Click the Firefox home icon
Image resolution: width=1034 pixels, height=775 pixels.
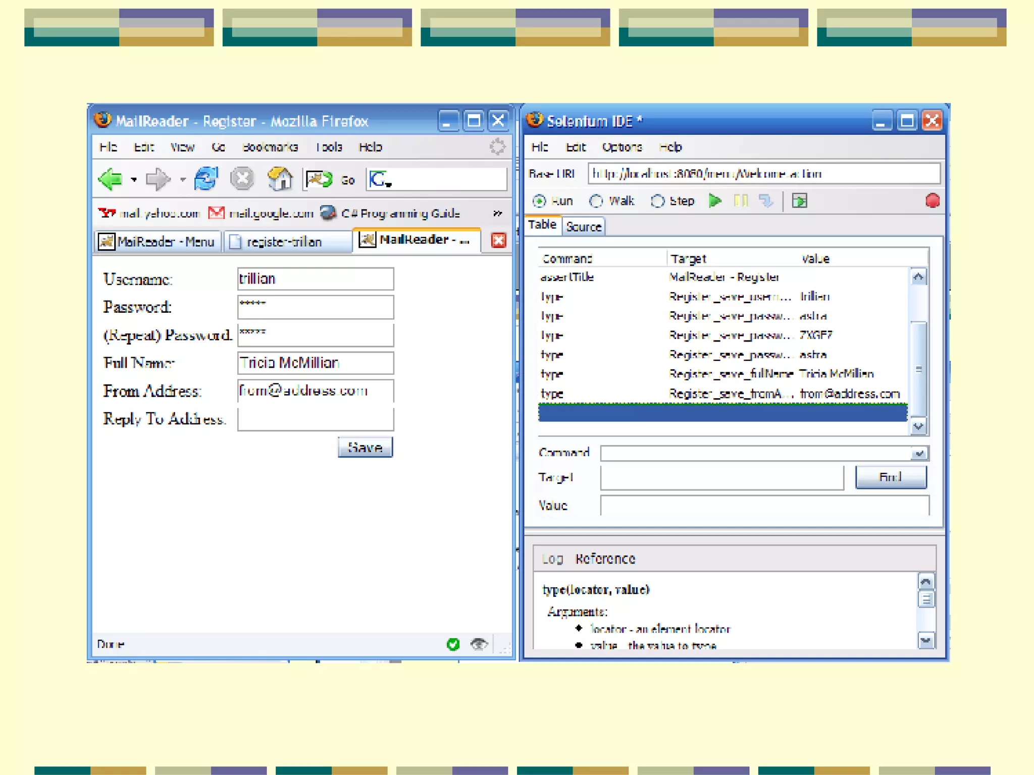pos(280,179)
